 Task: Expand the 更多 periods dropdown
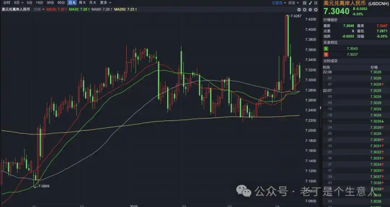pos(105,3)
